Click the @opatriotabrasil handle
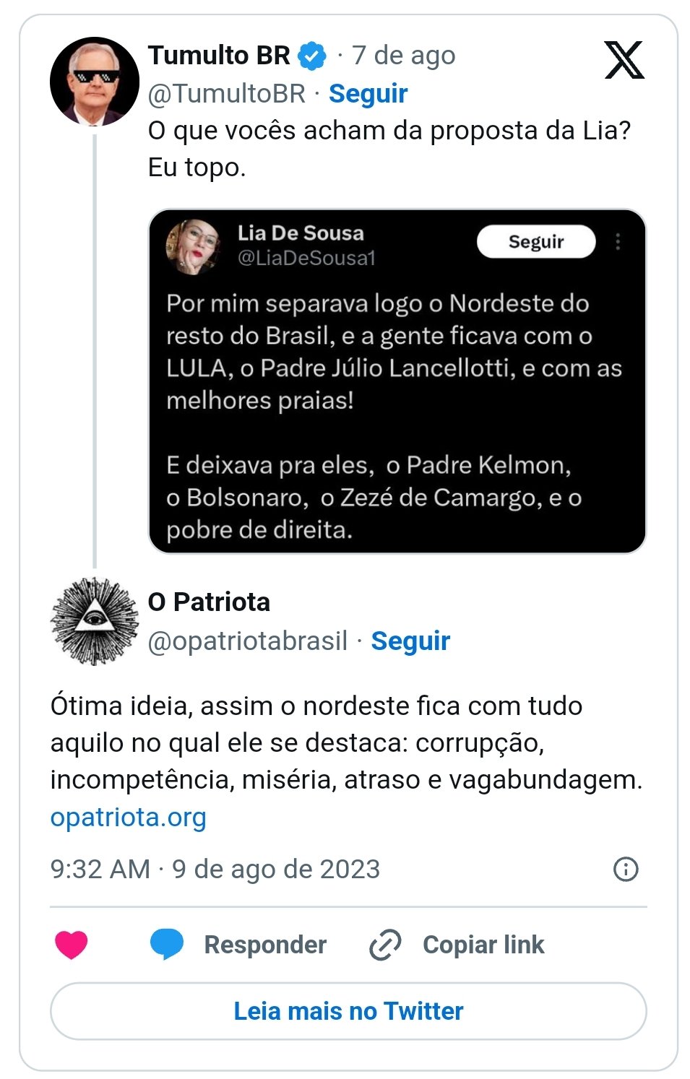 248,641
